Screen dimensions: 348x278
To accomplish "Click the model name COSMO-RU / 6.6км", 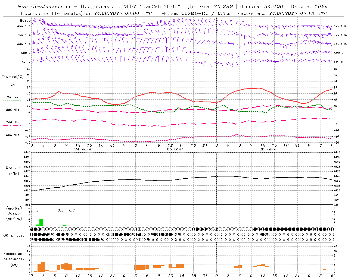I will click(x=206, y=13).
